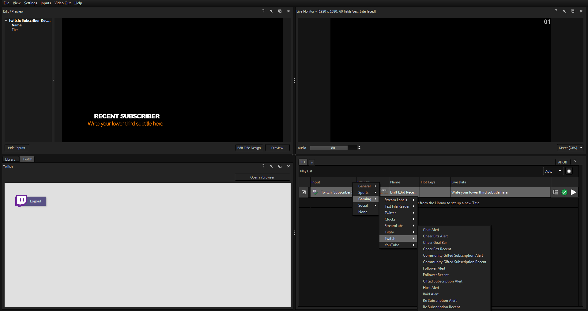Screen dimensions: 588x311
Task: Click the Live Data subtitle text cell
Action: (x=500, y=192)
